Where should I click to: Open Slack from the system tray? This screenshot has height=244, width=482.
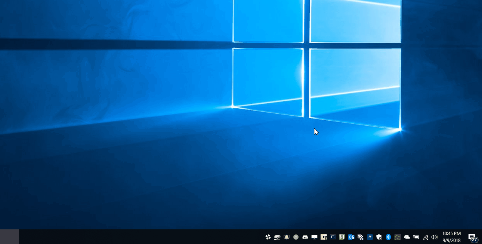(268, 237)
